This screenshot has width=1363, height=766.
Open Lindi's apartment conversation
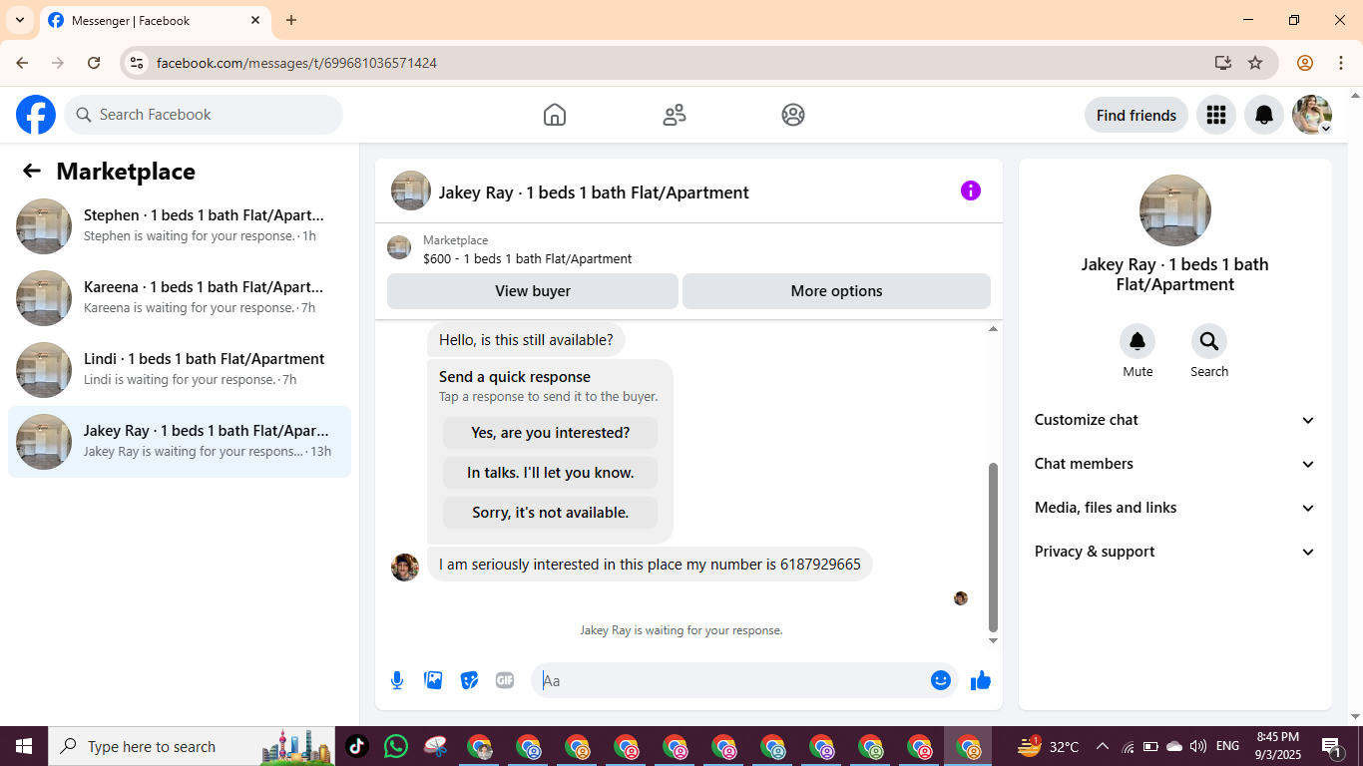click(x=180, y=370)
